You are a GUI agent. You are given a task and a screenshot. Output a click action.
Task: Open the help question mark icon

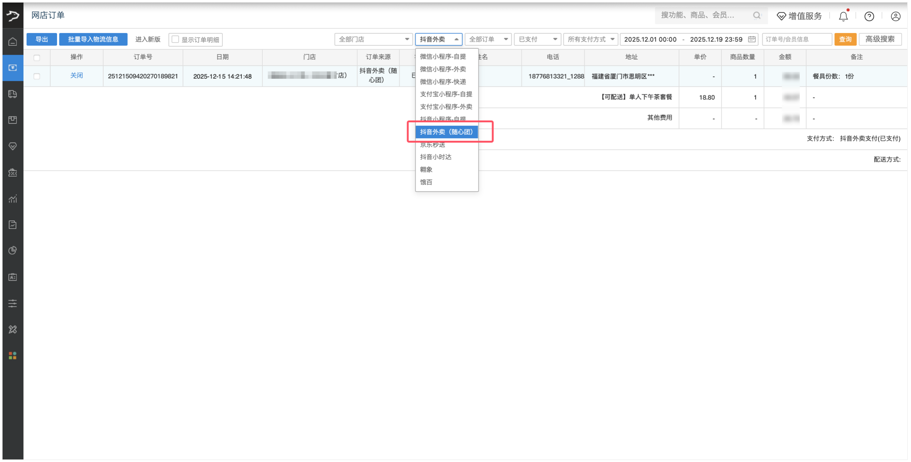coord(869,16)
